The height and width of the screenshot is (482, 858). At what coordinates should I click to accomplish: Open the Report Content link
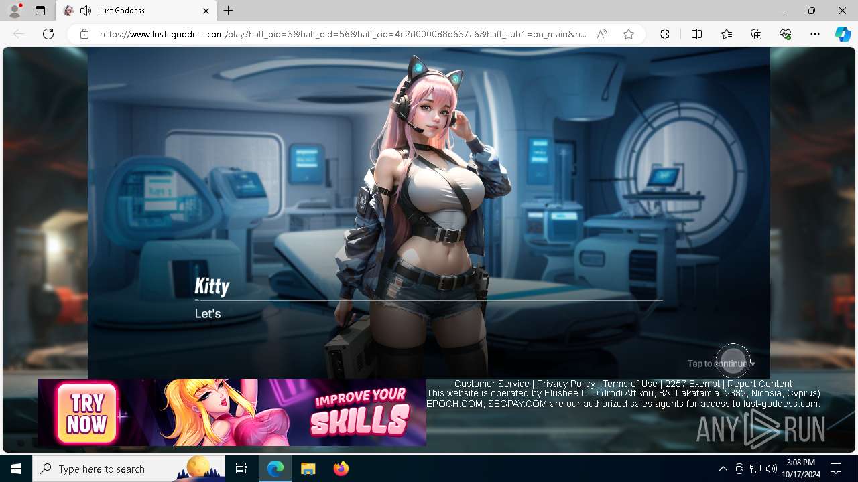(x=759, y=384)
